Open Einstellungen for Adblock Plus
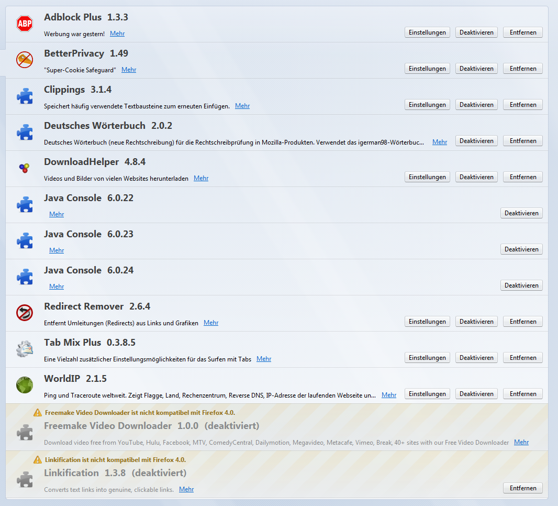 tap(427, 32)
